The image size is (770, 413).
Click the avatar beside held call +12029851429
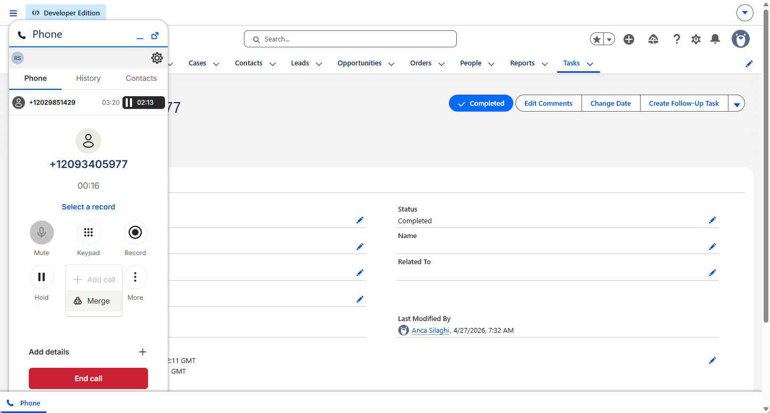coord(19,103)
